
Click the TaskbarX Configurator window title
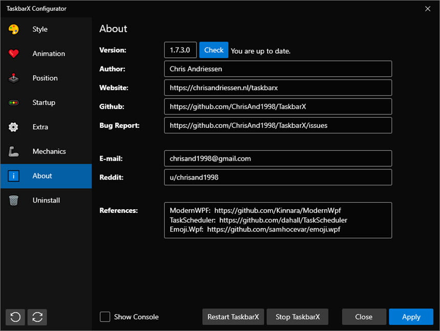click(36, 9)
